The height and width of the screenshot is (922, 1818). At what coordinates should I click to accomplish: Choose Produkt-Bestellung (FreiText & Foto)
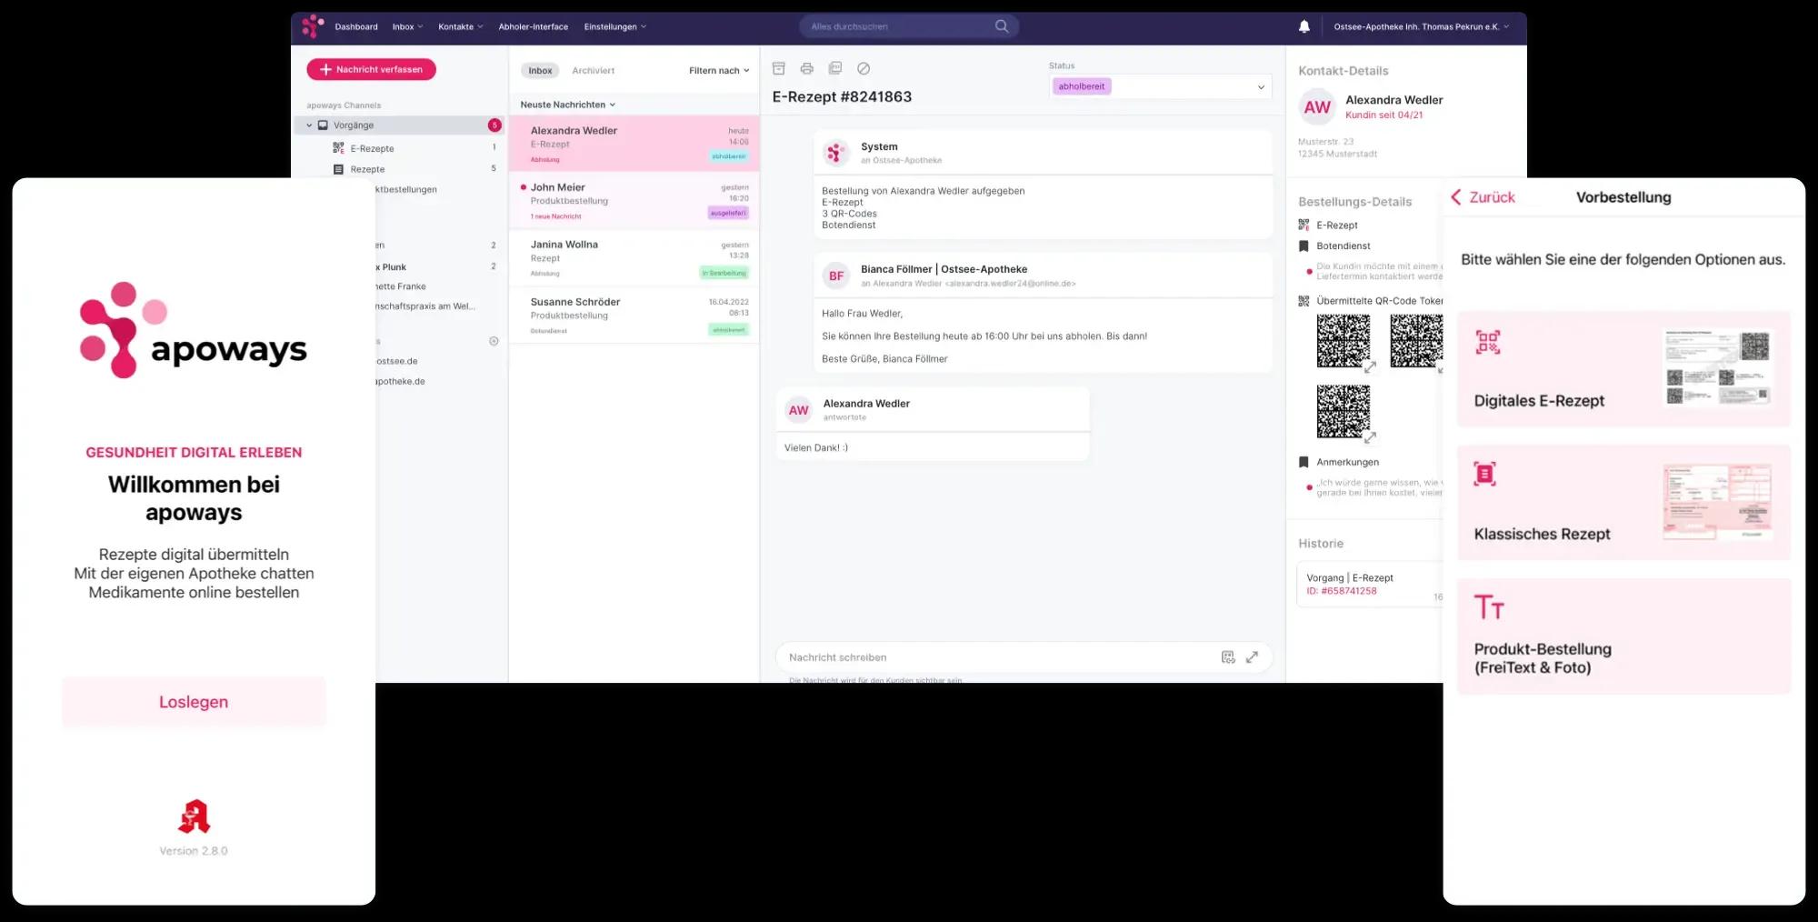pyautogui.click(x=1623, y=636)
